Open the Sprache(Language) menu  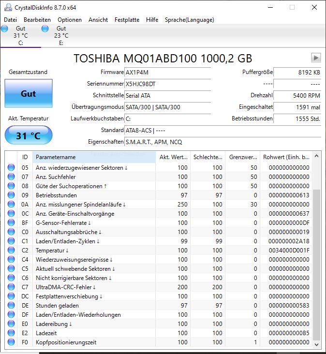coord(190,20)
